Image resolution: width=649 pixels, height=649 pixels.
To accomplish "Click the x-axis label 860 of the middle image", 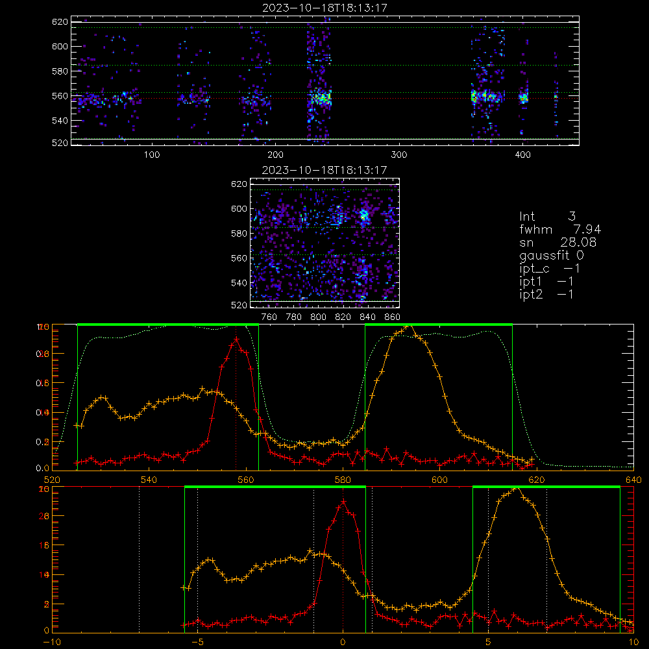I will [393, 317].
